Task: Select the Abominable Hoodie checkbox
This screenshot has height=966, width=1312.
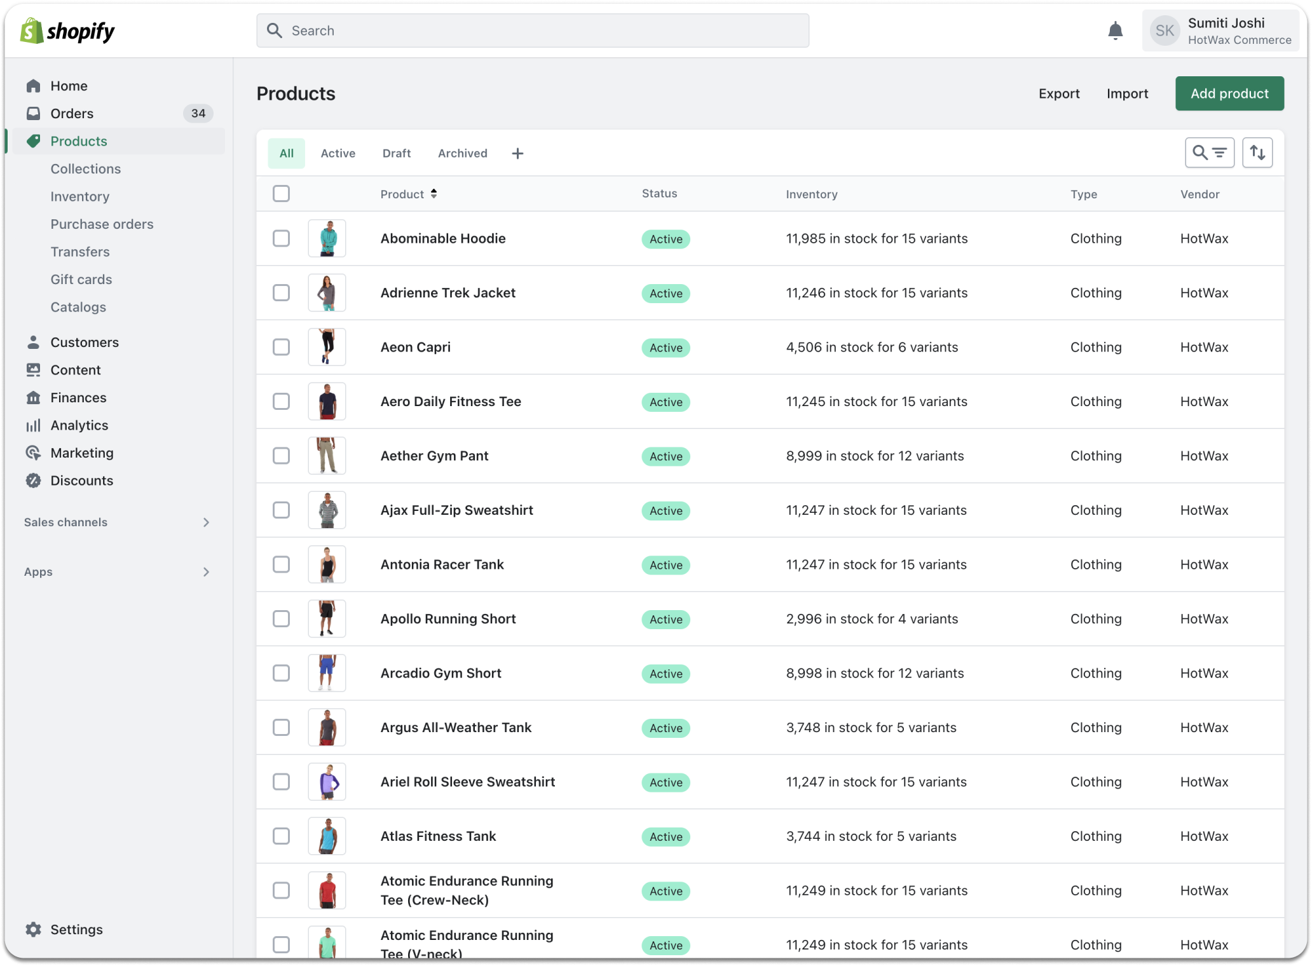Action: click(x=281, y=238)
